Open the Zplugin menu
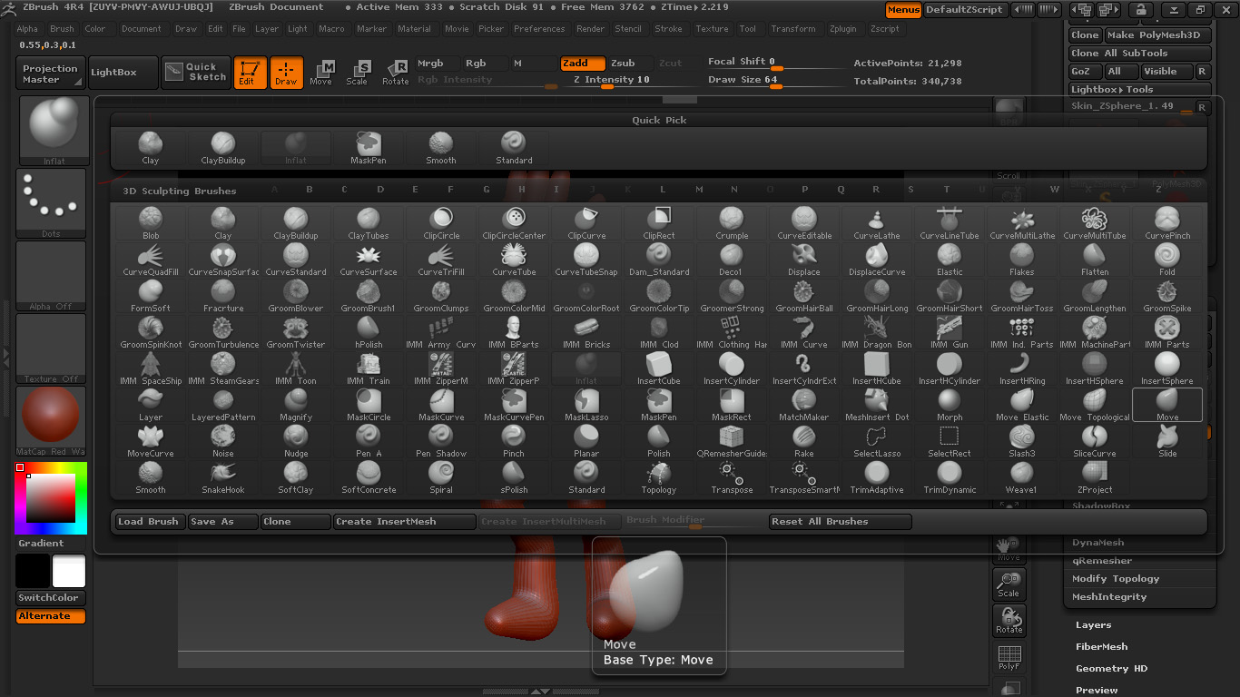This screenshot has height=697, width=1240. pos(845,29)
